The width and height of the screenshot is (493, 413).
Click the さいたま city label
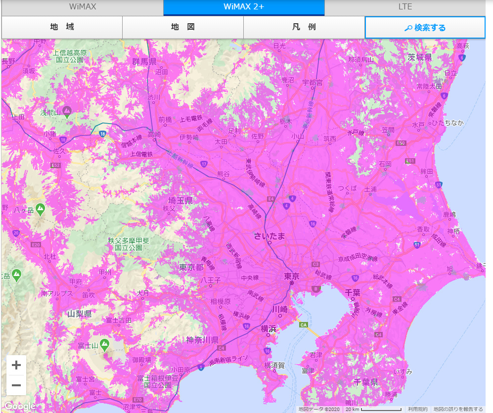[269, 236]
